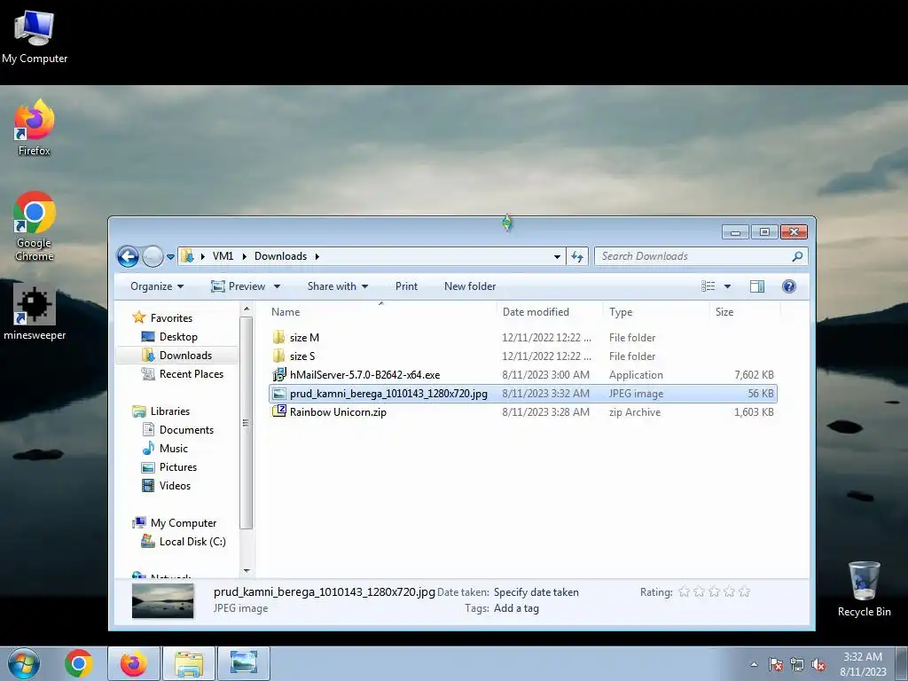Start minesweeper from the desktop icon

[35, 312]
